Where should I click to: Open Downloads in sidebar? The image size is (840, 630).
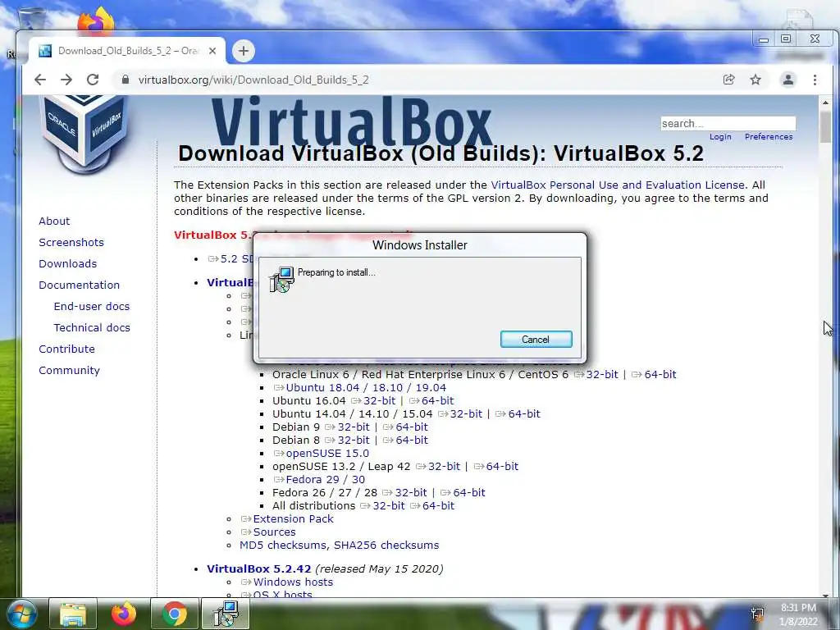[x=67, y=263]
